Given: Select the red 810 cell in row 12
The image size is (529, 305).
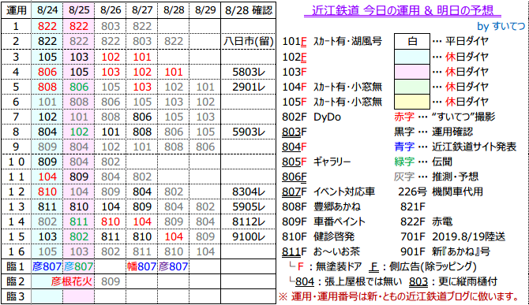Looking at the screenshot, I should [47, 192].
